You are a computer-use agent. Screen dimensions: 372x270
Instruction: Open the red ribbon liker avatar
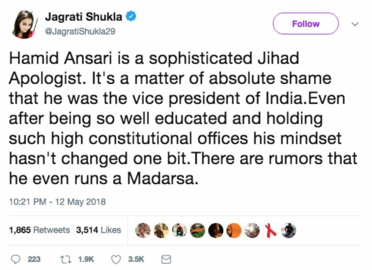point(270,230)
